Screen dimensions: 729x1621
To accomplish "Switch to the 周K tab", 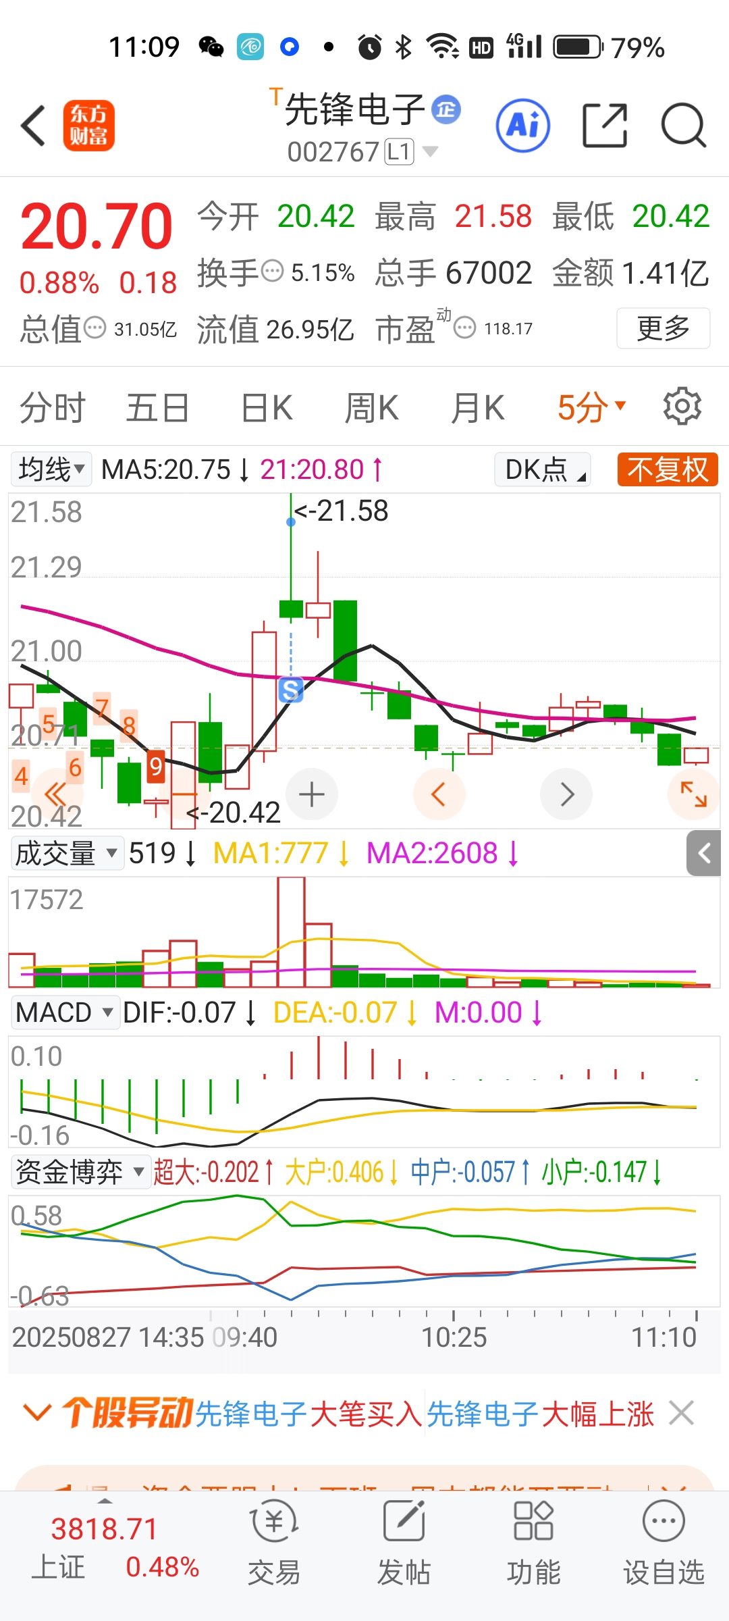I will 371,408.
